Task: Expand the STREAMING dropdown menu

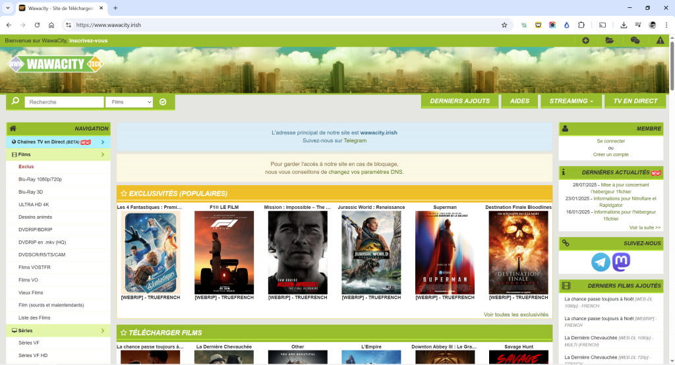Action: 571,101
